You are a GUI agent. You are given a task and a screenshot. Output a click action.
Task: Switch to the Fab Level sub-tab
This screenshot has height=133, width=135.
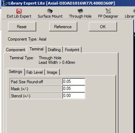click(x=34, y=72)
